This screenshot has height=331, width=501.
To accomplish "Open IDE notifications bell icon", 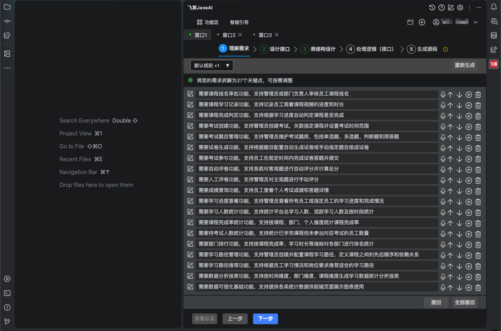I will 494,7.
